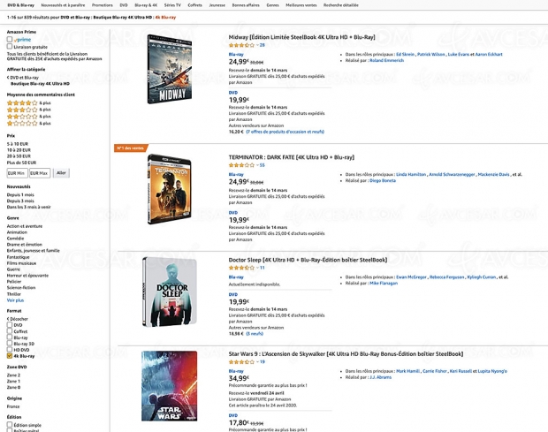This screenshot has width=548, height=432.
Task: Select the 20 à 50 EUR price range
Action: [x=19, y=156]
